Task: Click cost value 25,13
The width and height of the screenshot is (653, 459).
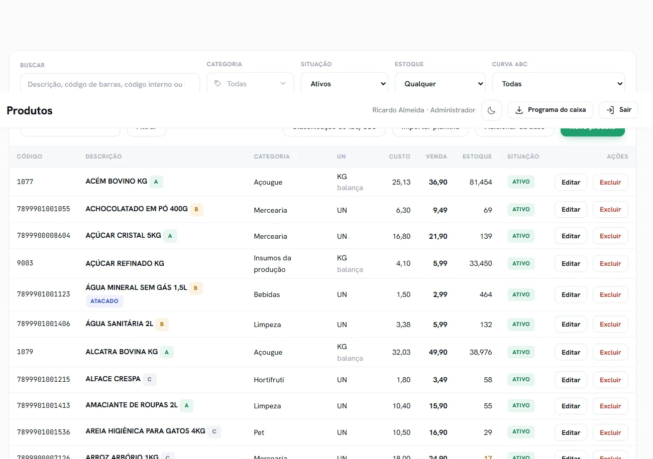Action: tap(401, 182)
